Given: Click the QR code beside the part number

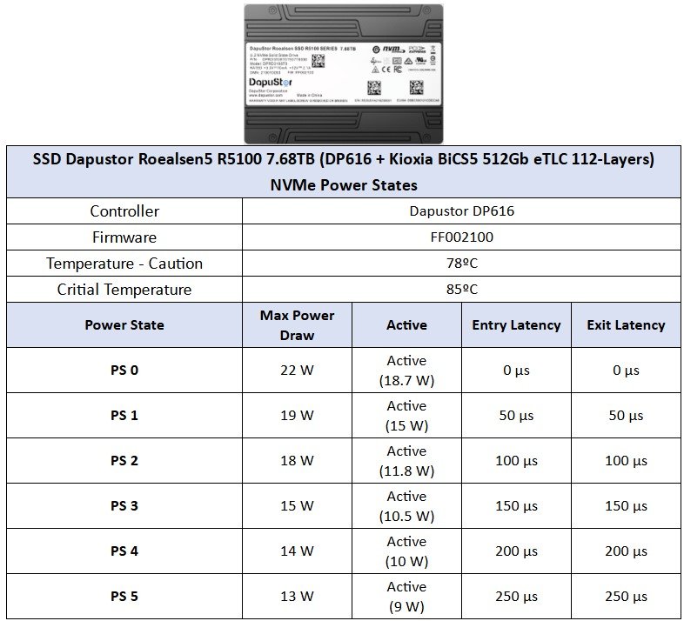Looking at the screenshot, I should [318, 61].
